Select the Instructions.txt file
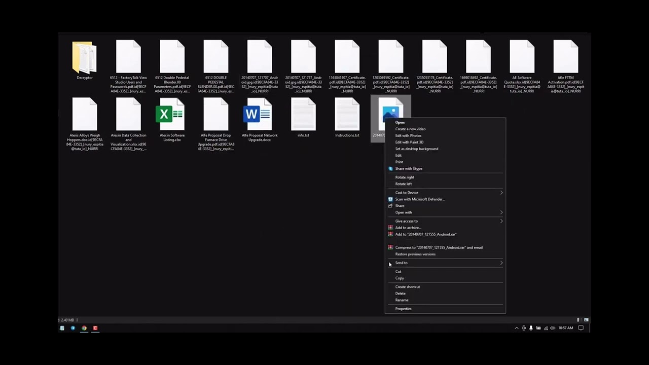The width and height of the screenshot is (649, 365). coord(347,118)
